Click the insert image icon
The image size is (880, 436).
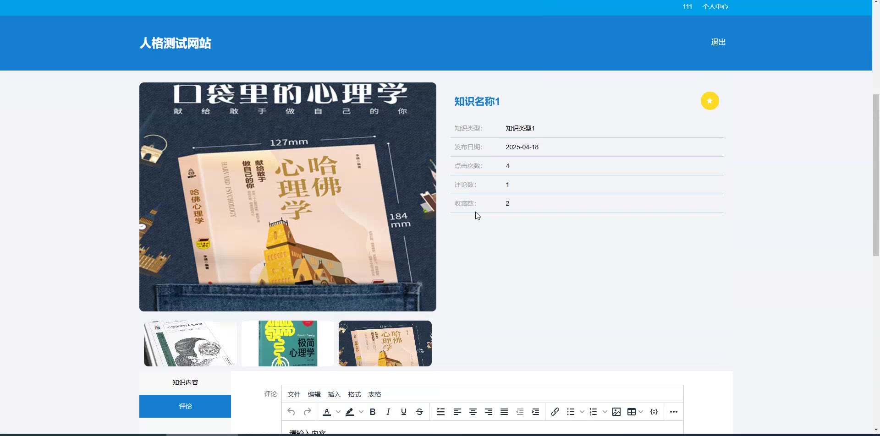[x=616, y=412]
